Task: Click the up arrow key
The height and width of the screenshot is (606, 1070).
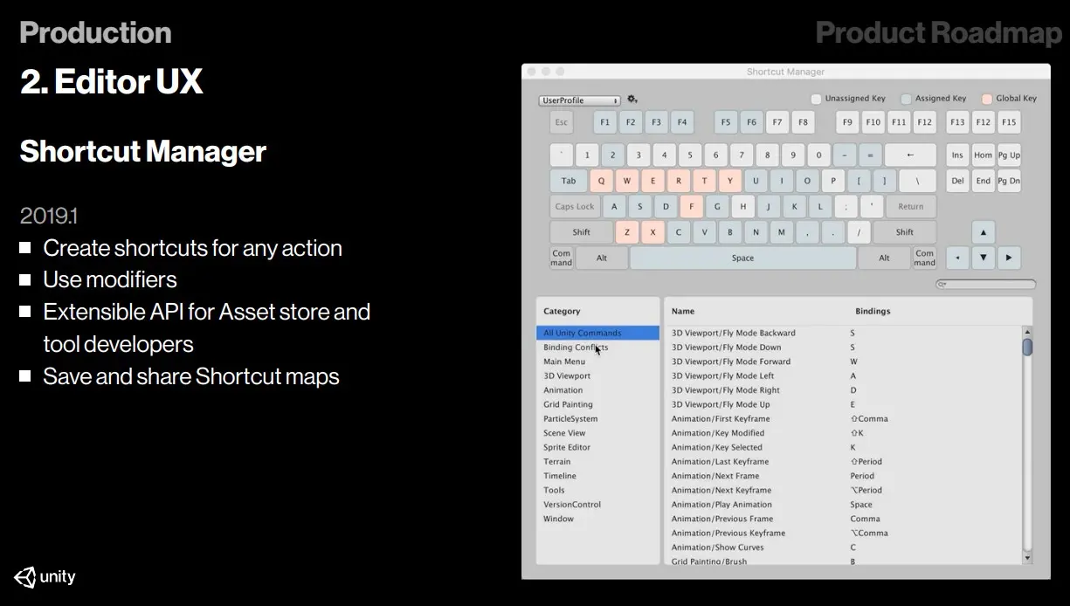Action: (x=984, y=232)
